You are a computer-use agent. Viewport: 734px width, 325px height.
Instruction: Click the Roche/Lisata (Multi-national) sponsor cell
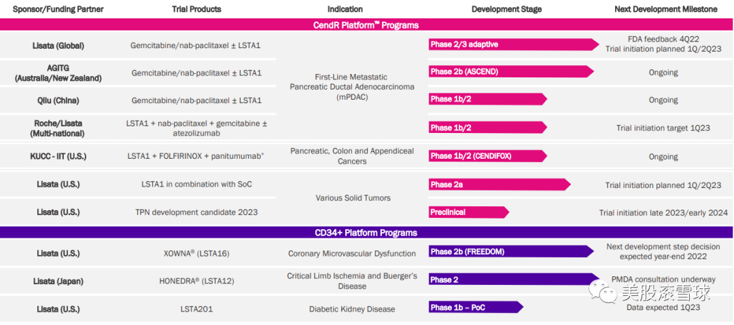(x=58, y=128)
